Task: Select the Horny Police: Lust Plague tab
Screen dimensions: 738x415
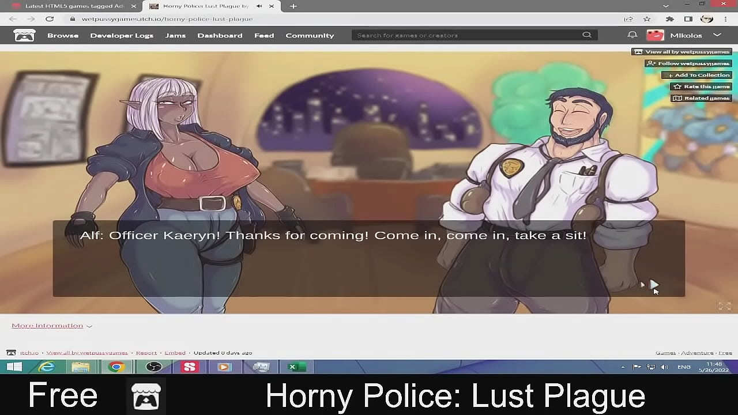Action: coord(206,6)
